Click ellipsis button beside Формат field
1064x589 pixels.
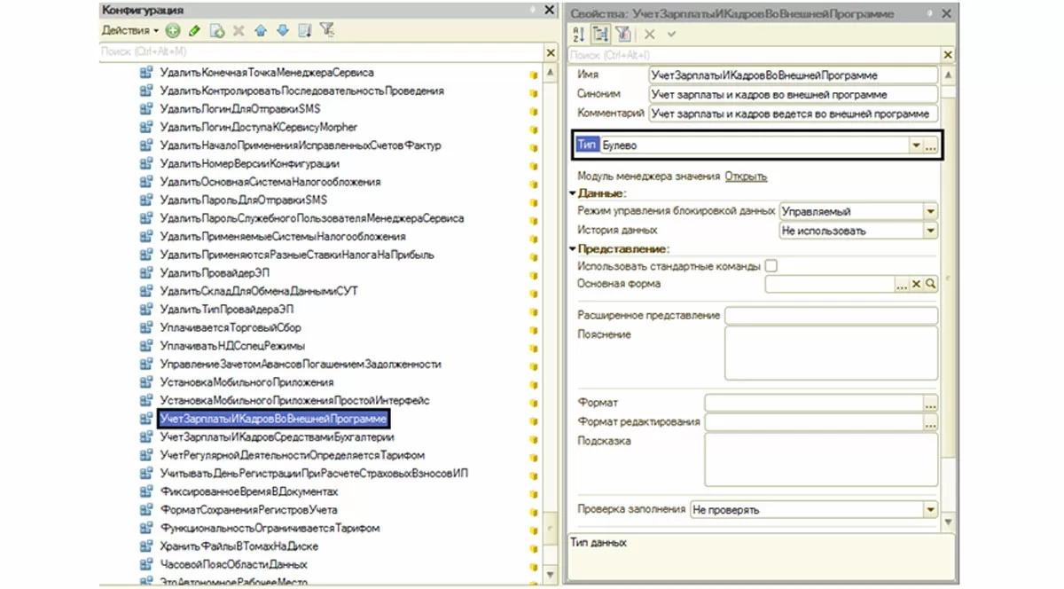(x=930, y=404)
